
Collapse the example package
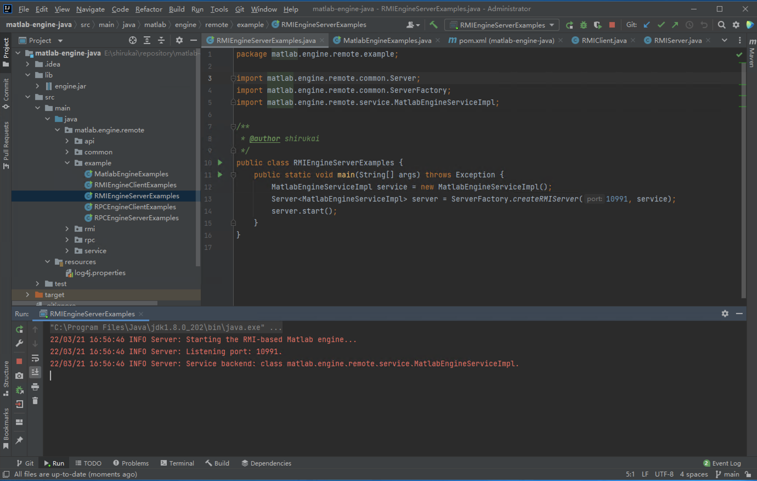tap(67, 163)
